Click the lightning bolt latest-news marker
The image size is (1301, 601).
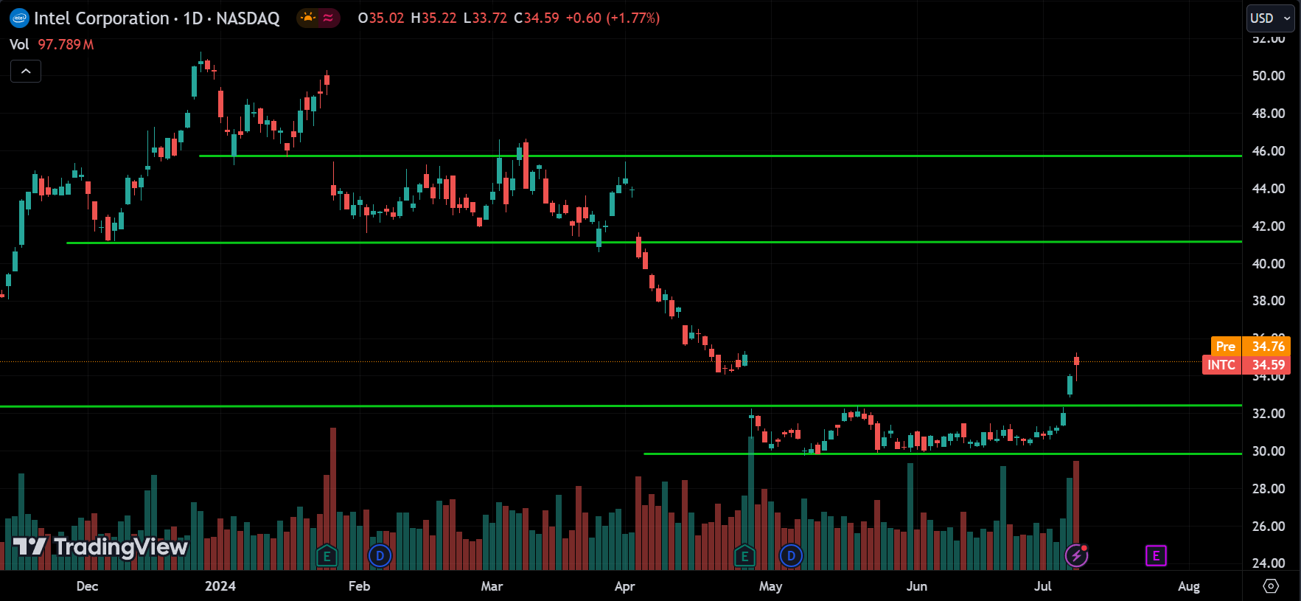coord(1077,555)
